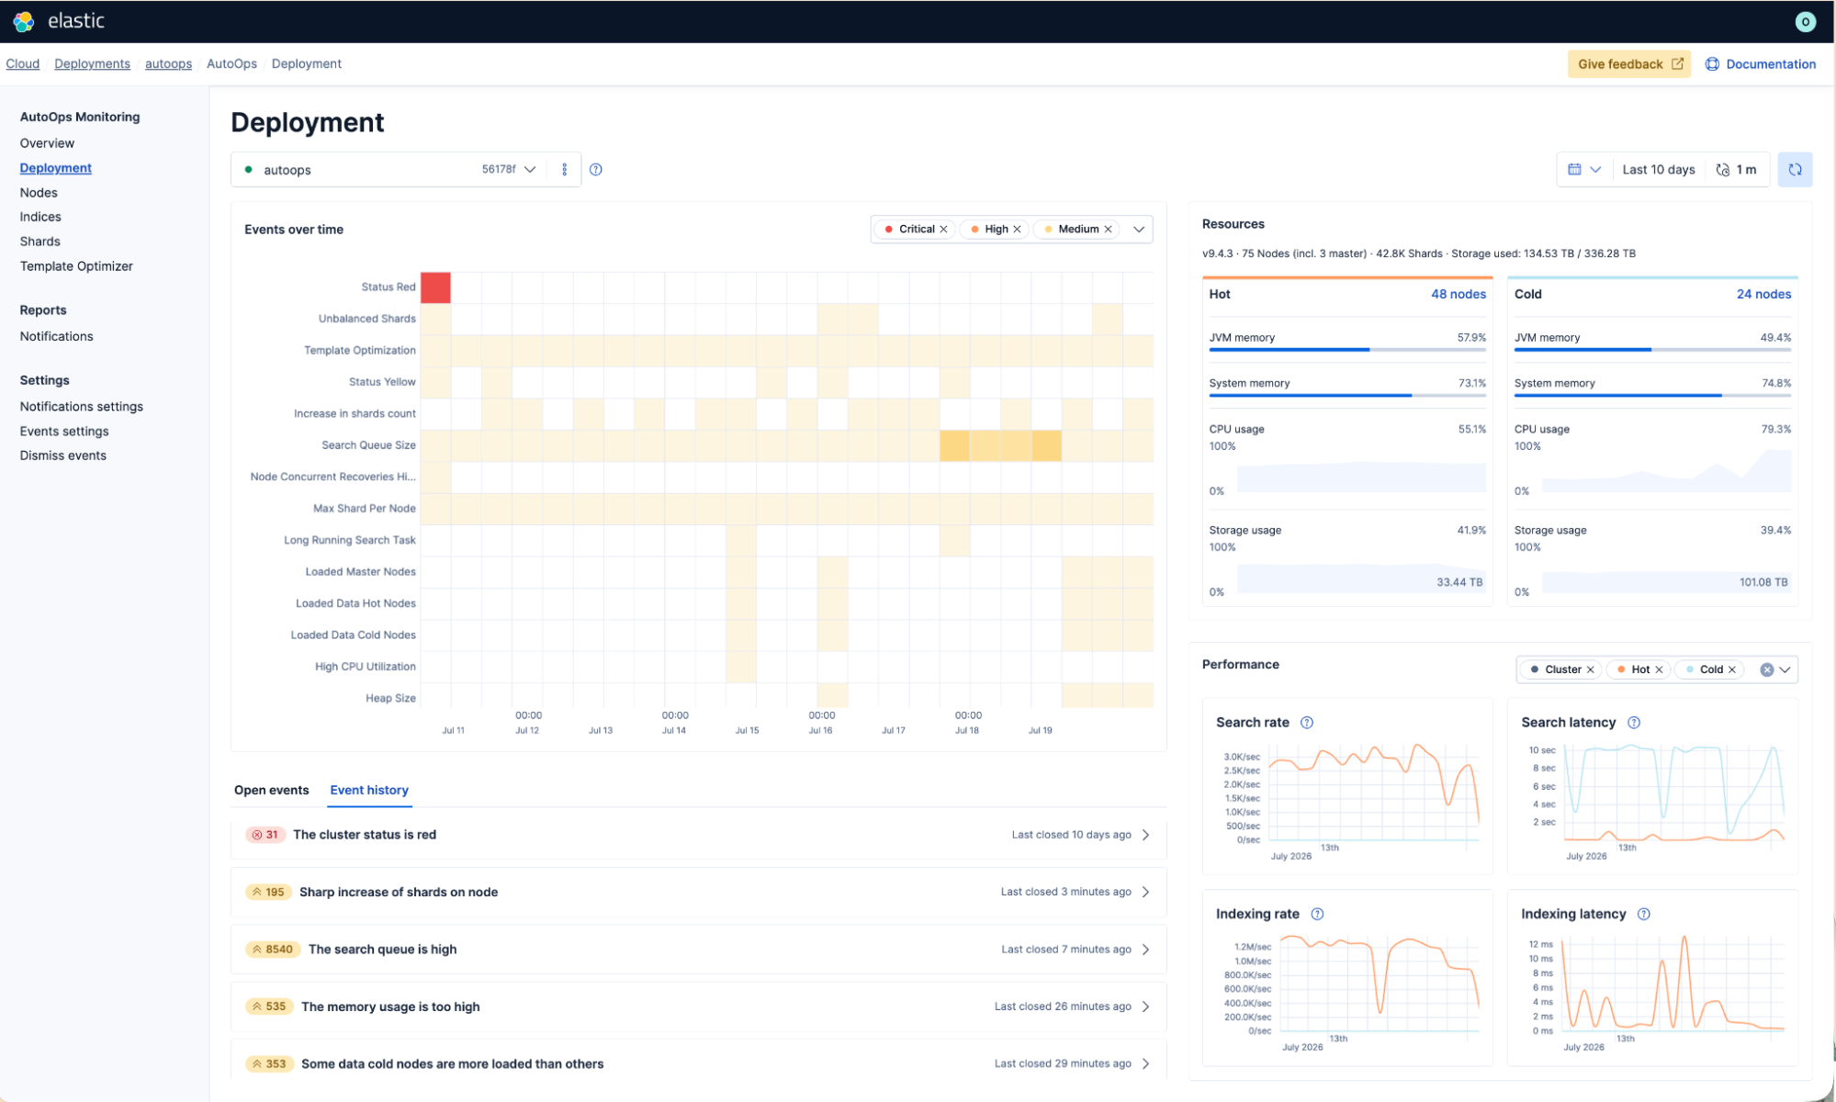Open cluster status is red event arrow
The image size is (1836, 1102).
[1145, 835]
